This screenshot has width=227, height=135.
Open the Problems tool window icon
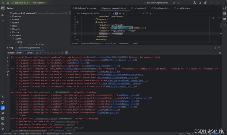3,124
